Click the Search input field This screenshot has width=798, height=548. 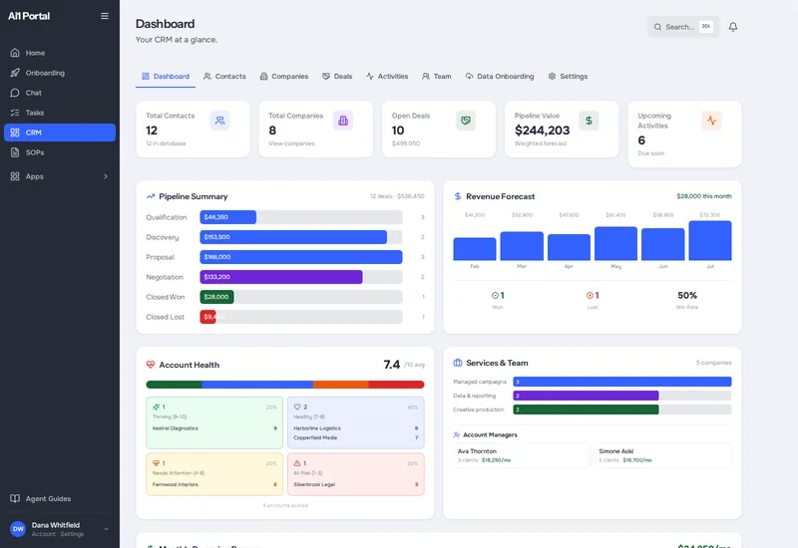tap(683, 27)
